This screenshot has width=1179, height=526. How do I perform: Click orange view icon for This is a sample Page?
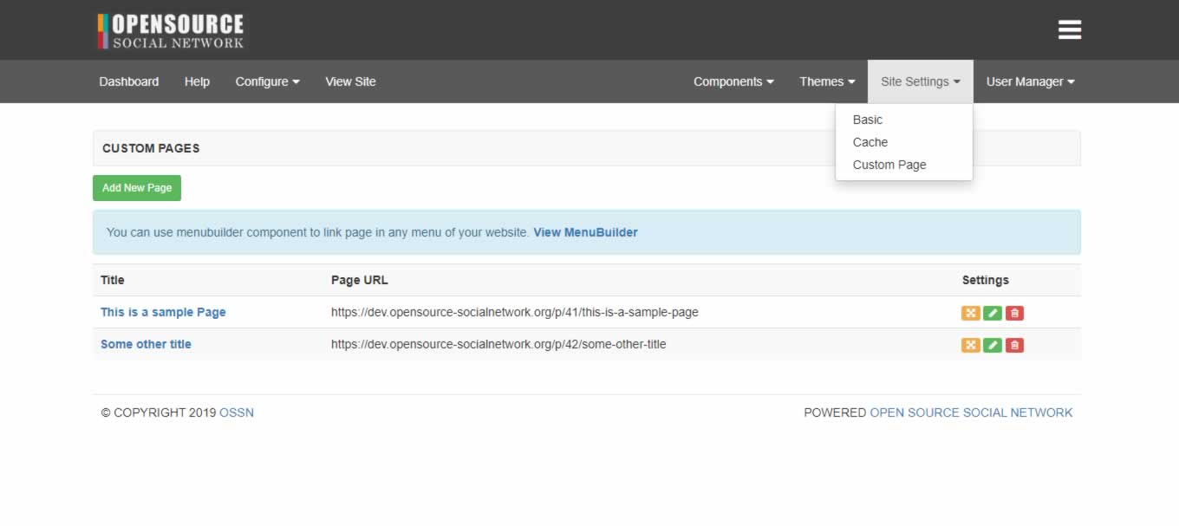(971, 313)
